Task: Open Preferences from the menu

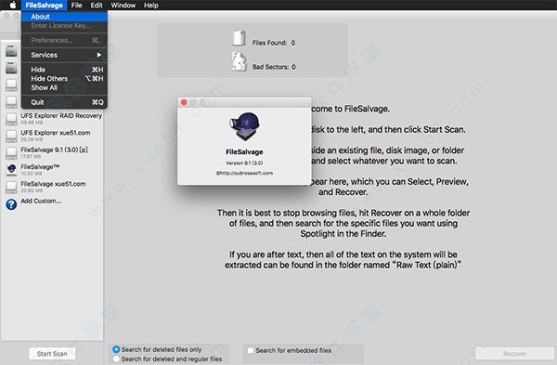Action: pyautogui.click(x=64, y=40)
